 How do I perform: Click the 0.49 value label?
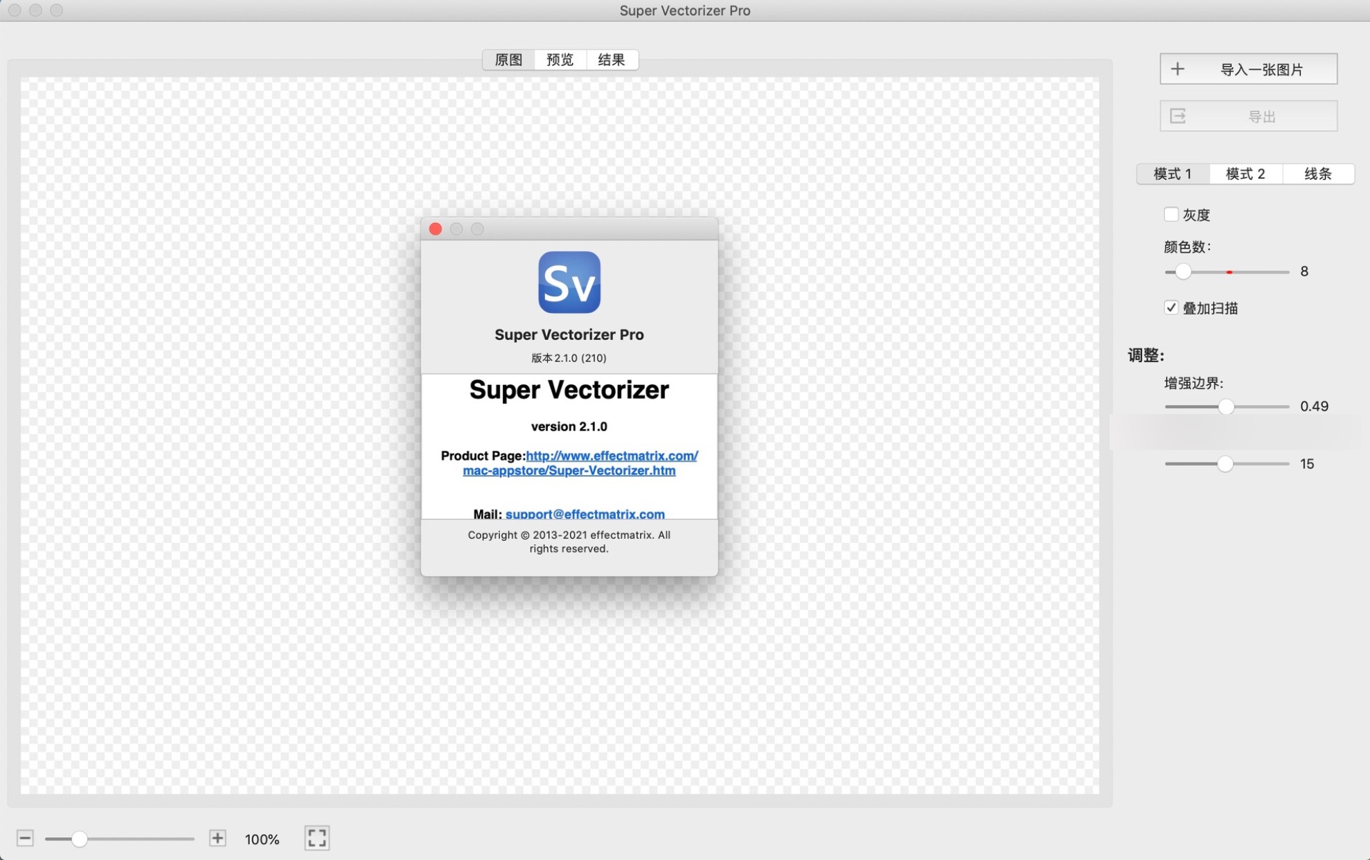[x=1314, y=406]
